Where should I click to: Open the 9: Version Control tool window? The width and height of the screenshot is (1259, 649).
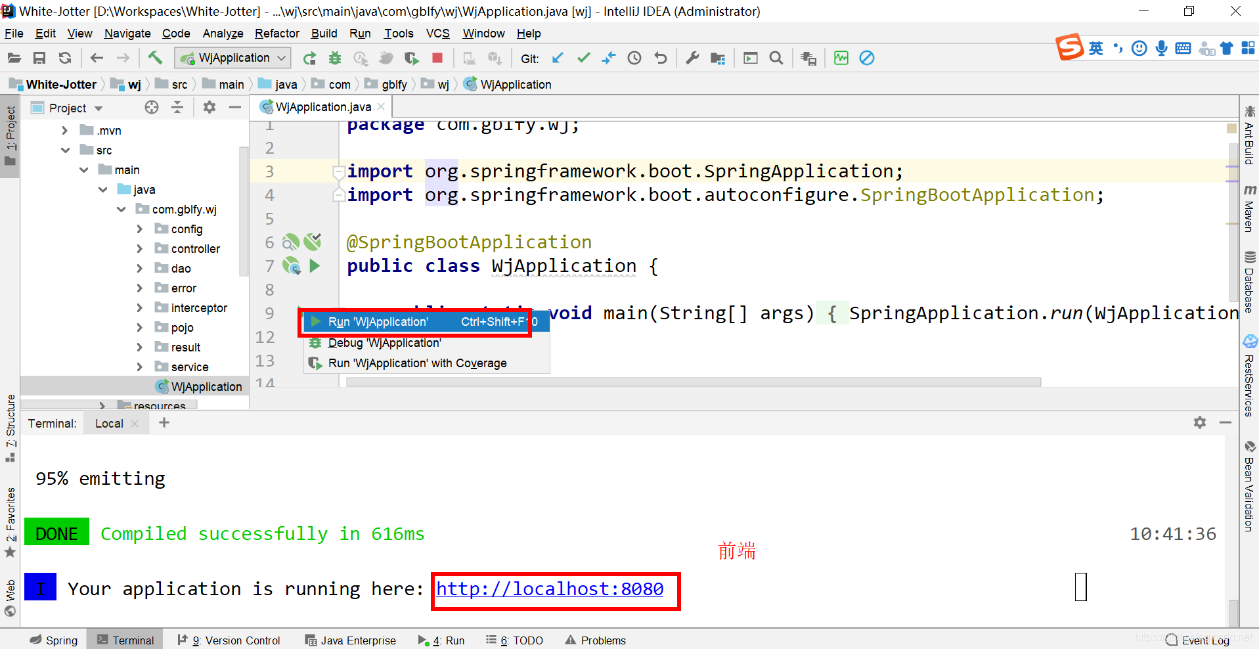coord(229,640)
